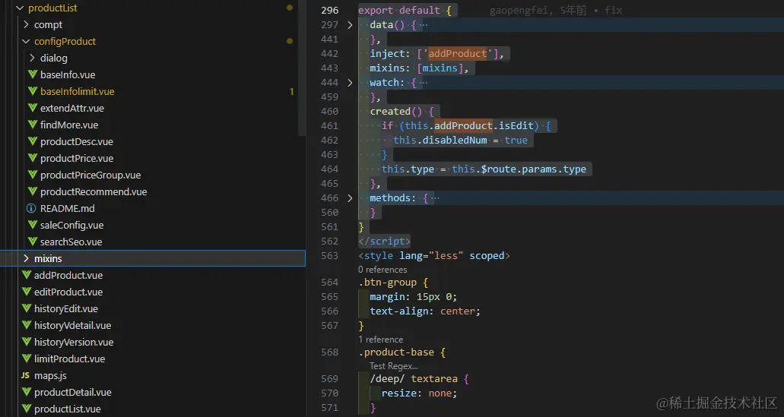The height and width of the screenshot is (417, 784).
Task: Click the problem count badge on baseInfolimit.vue
Action: pos(291,91)
